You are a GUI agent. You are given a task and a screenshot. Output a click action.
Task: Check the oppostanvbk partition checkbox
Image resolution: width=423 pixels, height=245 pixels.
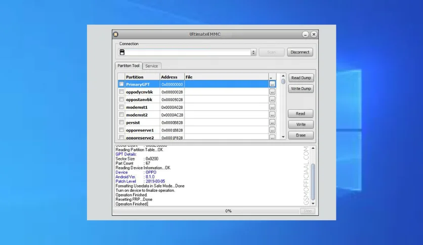point(121,99)
